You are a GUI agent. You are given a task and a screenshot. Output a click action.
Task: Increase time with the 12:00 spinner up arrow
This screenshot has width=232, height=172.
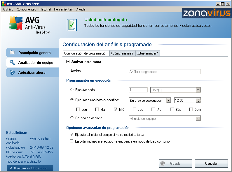point(198,99)
